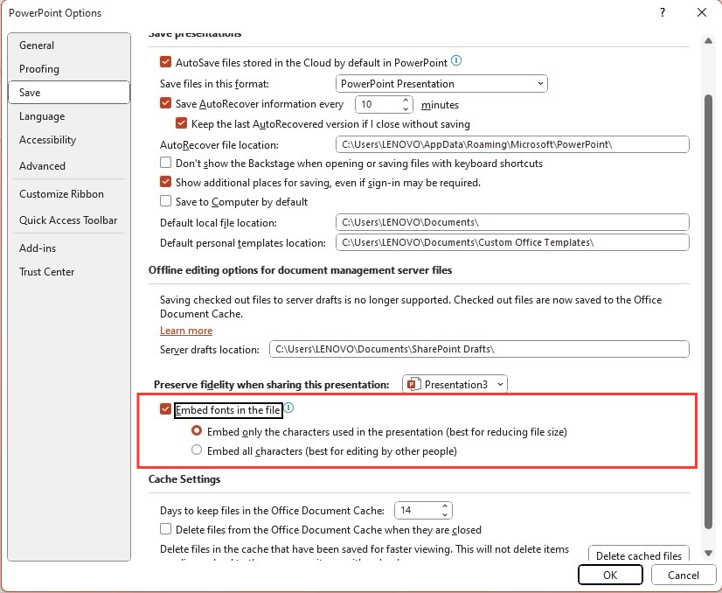
Task: Click the cache days value field
Action: [418, 510]
